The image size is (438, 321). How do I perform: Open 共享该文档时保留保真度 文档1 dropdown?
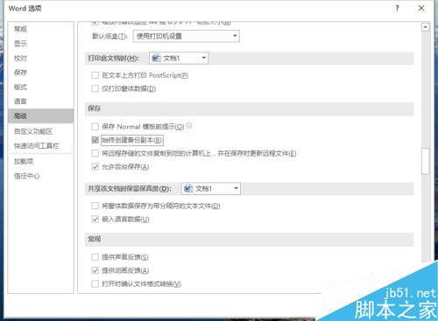click(211, 189)
